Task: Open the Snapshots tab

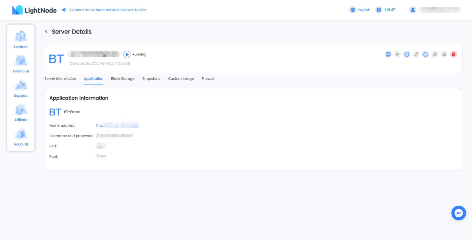Action: [151, 79]
